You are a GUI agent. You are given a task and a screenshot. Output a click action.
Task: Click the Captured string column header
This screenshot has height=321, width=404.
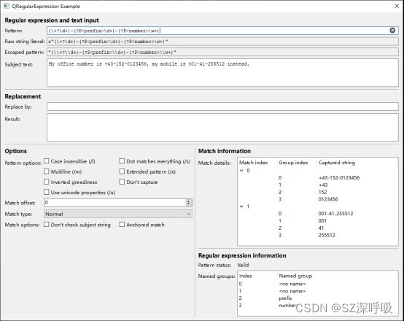pyautogui.click(x=337, y=163)
